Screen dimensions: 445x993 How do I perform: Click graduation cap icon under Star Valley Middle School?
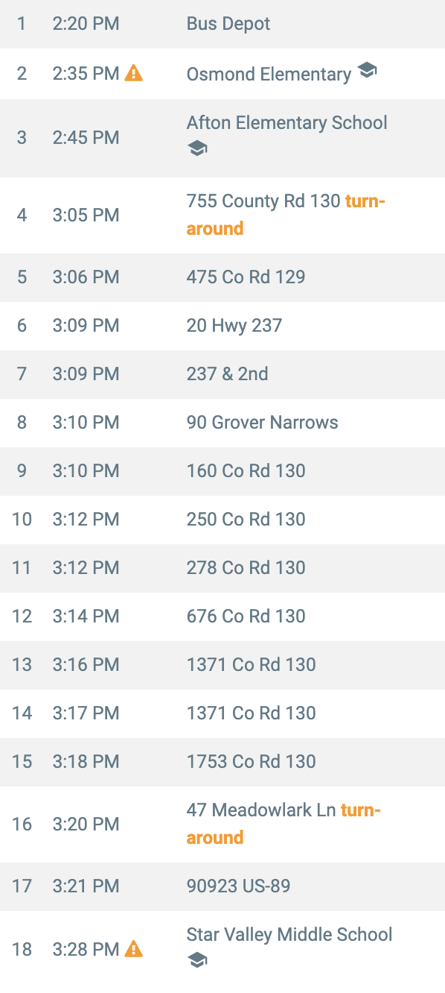[x=197, y=960]
